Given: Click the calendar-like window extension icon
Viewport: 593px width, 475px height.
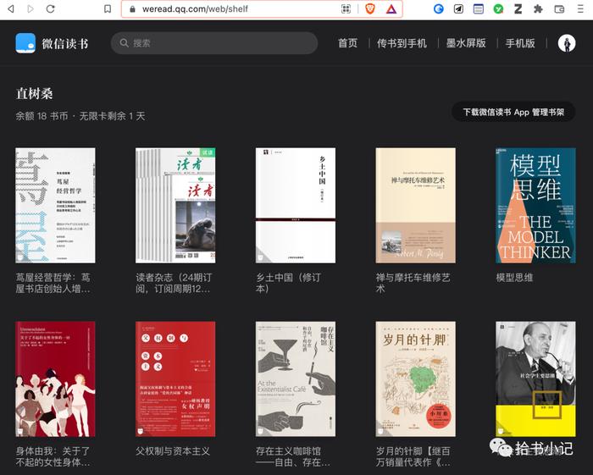Looking at the screenshot, I should (x=479, y=8).
